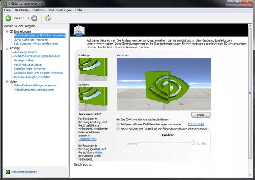The image size is (255, 180).
Task: Click the Anzeige tree label
Action: 14,48
